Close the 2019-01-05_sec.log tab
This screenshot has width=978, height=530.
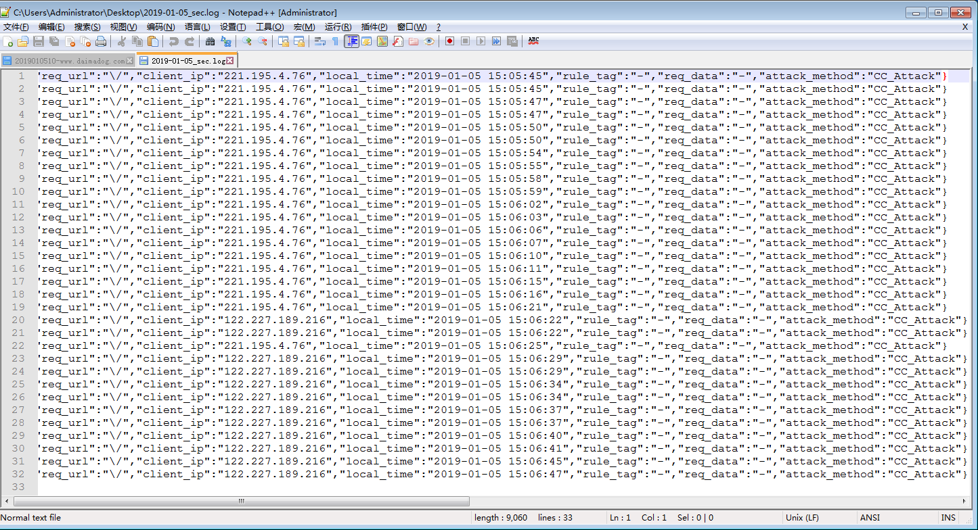[x=229, y=61]
